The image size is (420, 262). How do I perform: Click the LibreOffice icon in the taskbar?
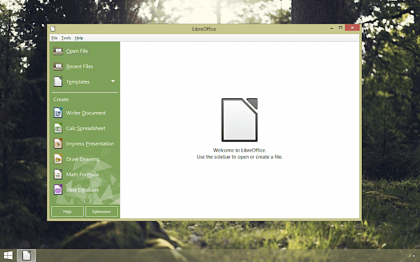tap(26, 256)
